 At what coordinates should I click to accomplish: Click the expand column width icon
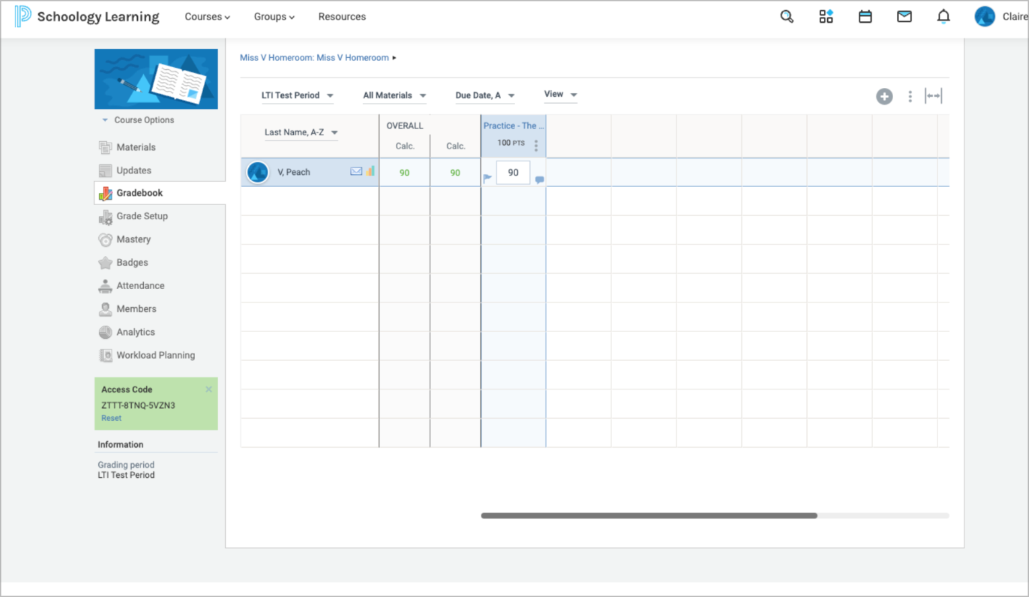click(933, 96)
